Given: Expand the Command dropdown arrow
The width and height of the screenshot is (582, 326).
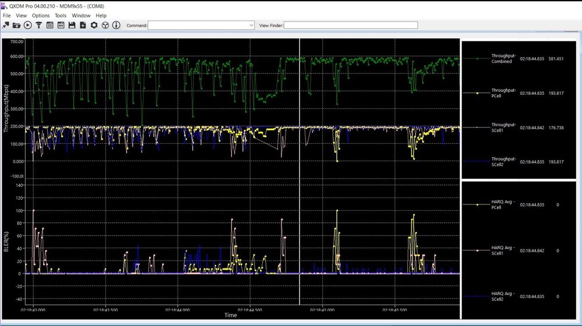Looking at the screenshot, I should [x=251, y=25].
